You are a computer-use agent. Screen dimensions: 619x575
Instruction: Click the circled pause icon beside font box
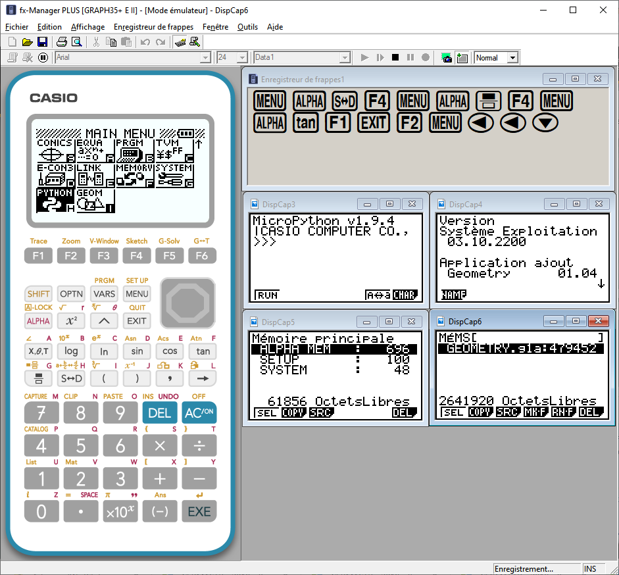point(43,58)
